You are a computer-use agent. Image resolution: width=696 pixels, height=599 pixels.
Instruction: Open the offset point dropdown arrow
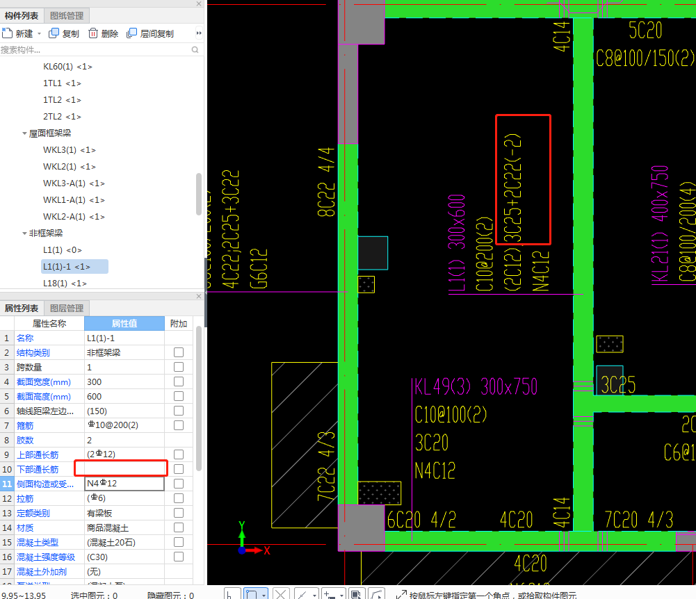click(341, 595)
